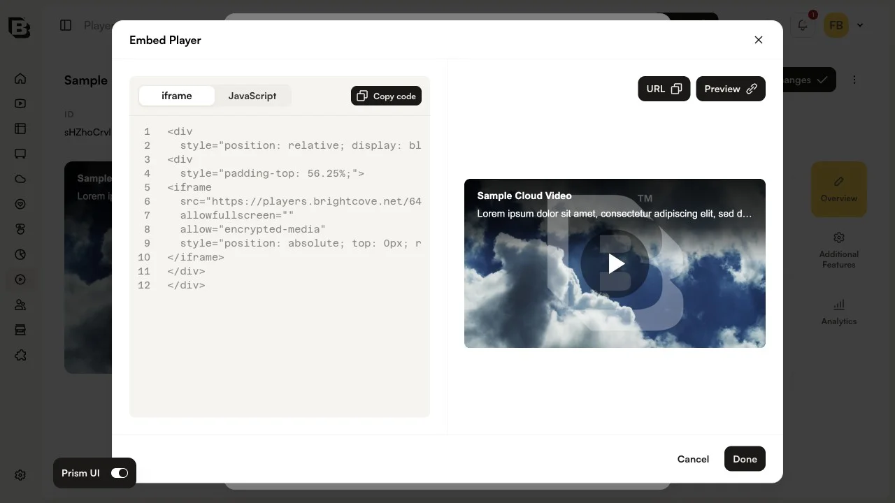Open the heart shield icon in the sidebar

(x=20, y=204)
